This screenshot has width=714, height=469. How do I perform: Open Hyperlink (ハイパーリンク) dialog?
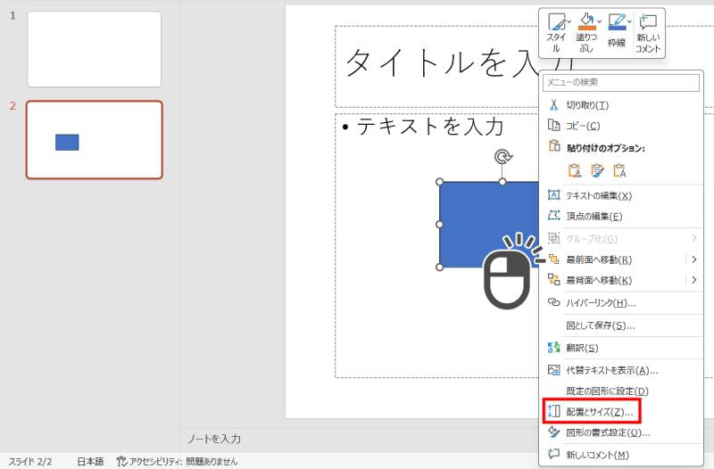click(621, 303)
